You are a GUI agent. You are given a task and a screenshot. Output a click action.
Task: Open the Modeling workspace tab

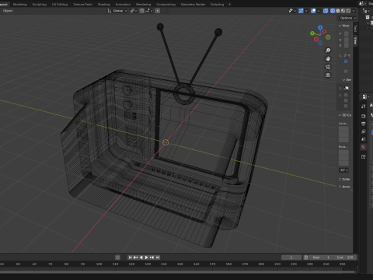[19, 4]
